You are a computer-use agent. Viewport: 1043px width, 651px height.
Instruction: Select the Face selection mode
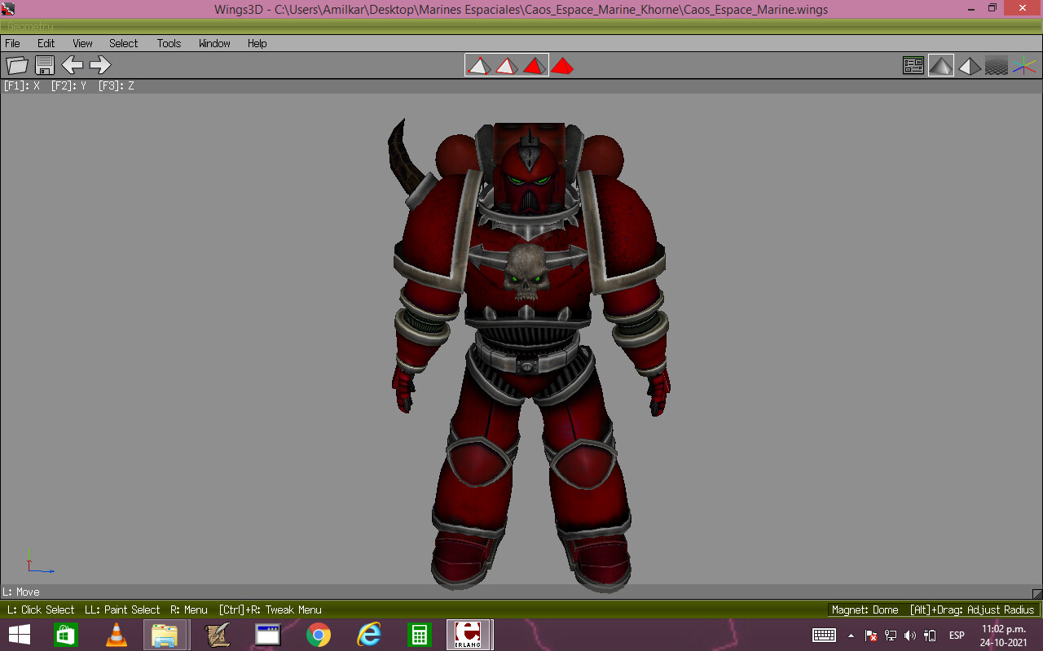[535, 65]
